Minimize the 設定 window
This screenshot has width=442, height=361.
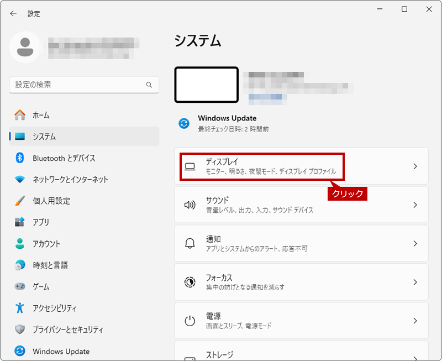[x=380, y=9]
